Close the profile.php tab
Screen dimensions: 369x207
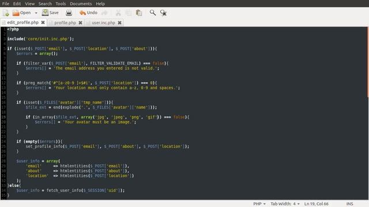[x=80, y=23]
